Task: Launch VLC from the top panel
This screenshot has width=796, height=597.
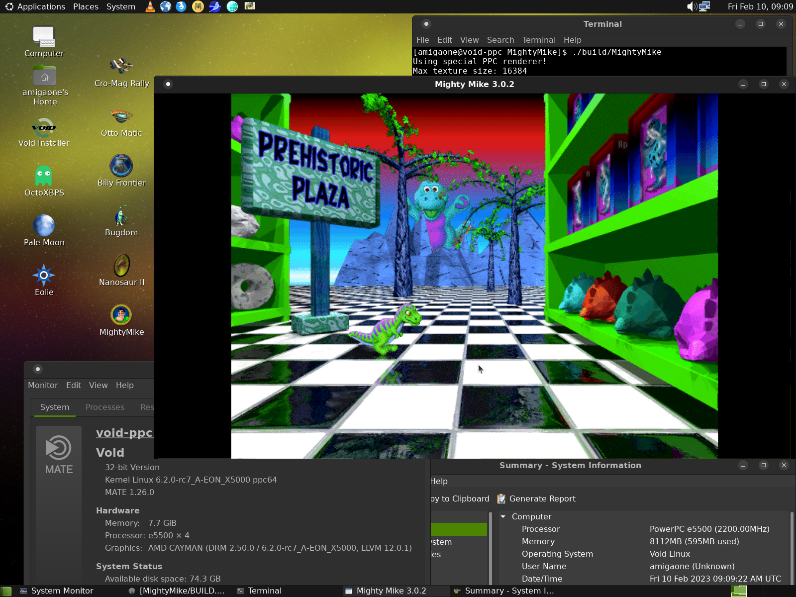Action: [150, 6]
